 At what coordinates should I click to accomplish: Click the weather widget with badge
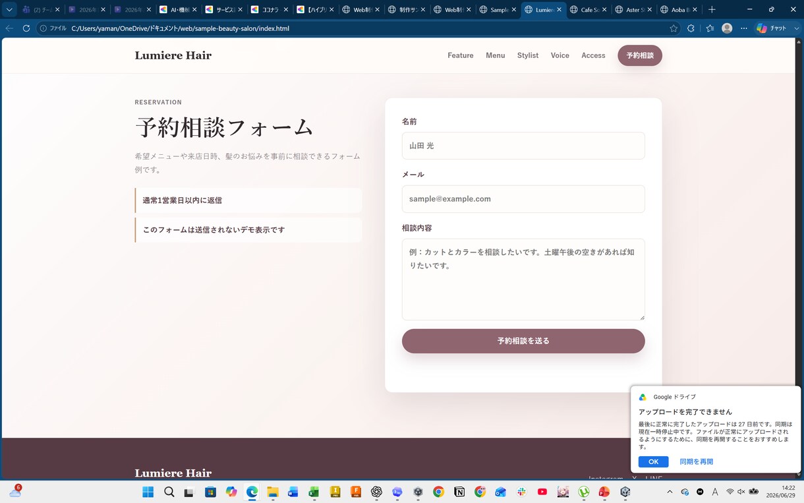(x=14, y=491)
